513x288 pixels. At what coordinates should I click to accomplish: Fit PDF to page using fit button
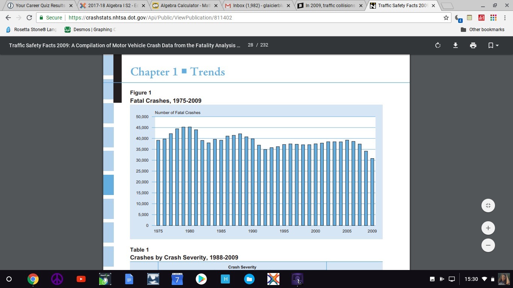click(x=488, y=205)
